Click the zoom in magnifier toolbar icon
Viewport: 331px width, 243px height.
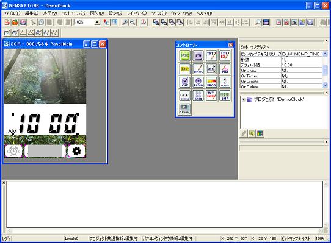click(125, 22)
